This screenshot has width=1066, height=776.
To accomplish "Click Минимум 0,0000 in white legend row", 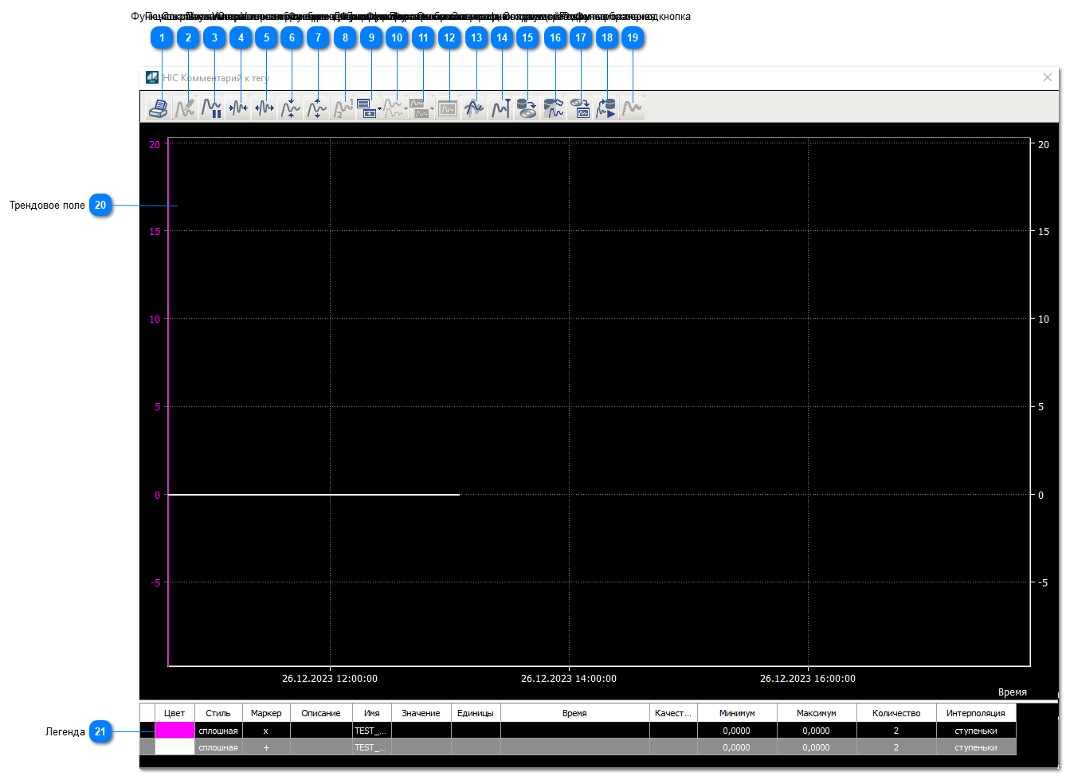I will [737, 747].
